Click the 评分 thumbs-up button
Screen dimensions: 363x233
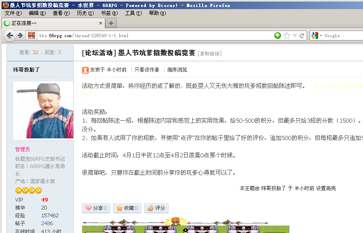(x=156, y=208)
